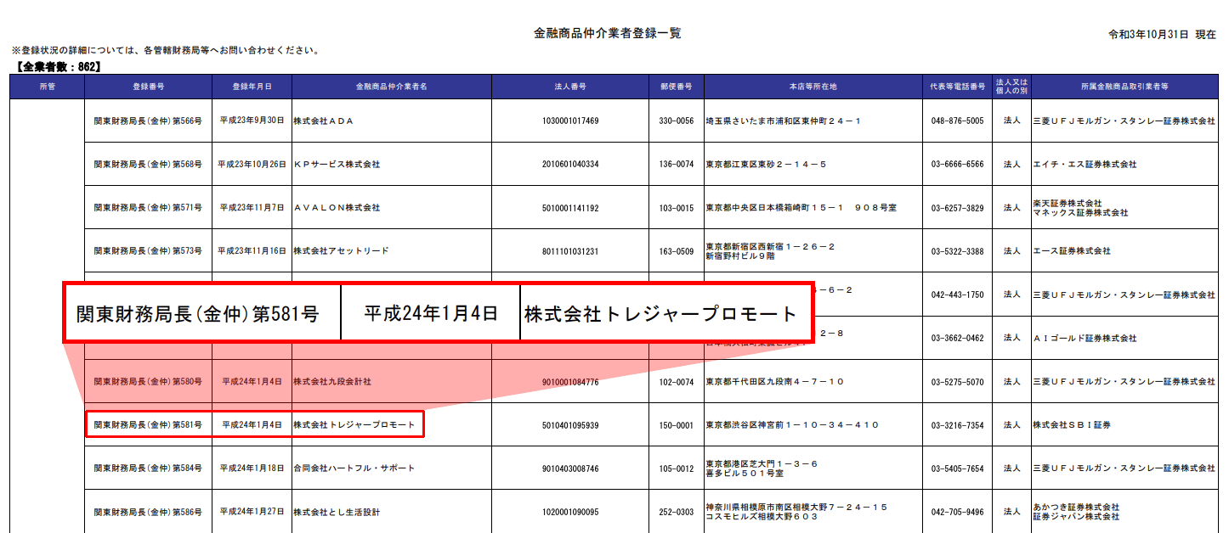Select 株式会社ＳＢＩ証券 in the affiliated firm column
The width and height of the screenshot is (1229, 533).
tap(1071, 425)
